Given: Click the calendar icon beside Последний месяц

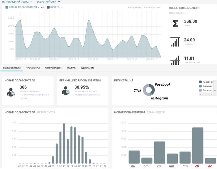Looking at the screenshot, I should (3, 2).
